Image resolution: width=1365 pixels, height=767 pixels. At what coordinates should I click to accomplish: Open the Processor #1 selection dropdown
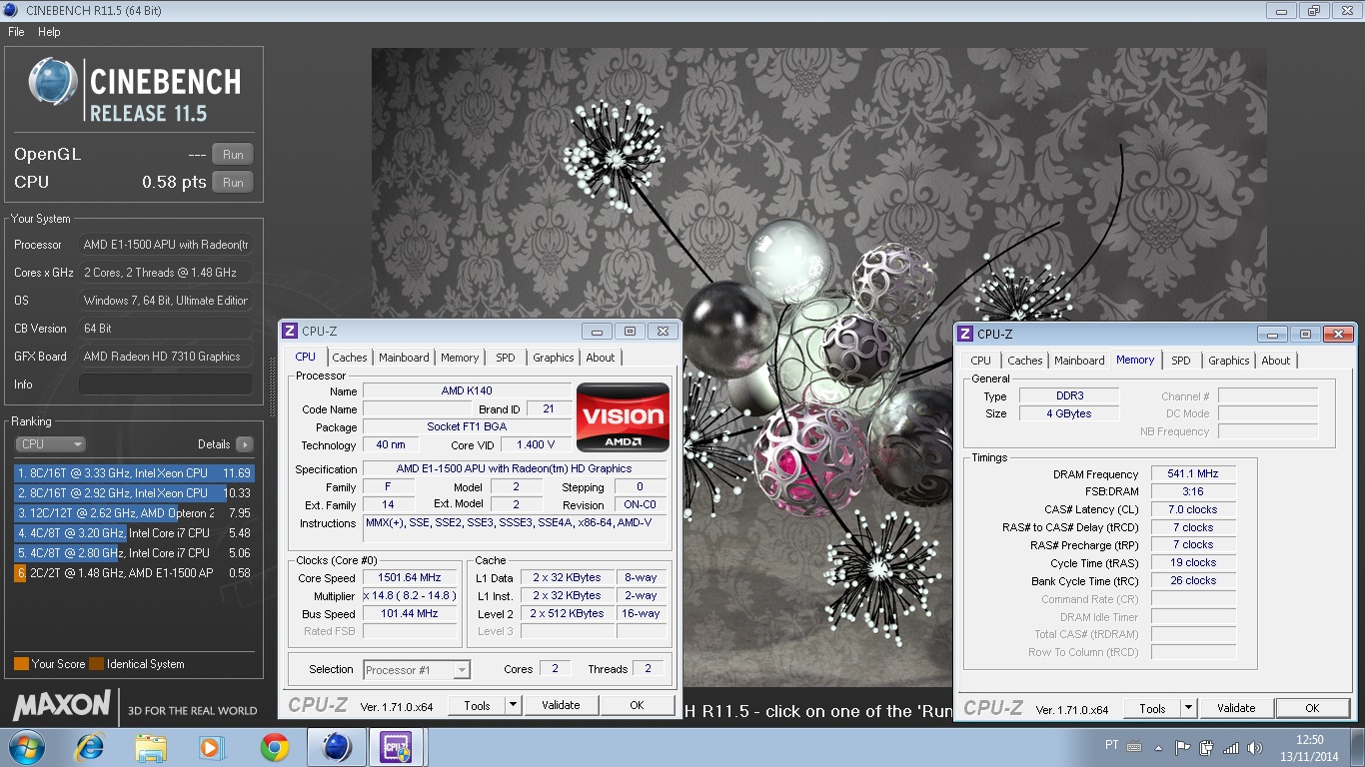point(417,670)
